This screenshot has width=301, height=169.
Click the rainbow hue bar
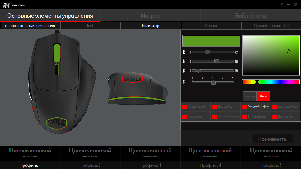pos(271,82)
